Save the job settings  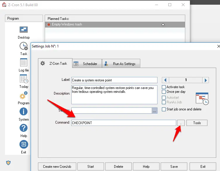[x=174, y=167]
